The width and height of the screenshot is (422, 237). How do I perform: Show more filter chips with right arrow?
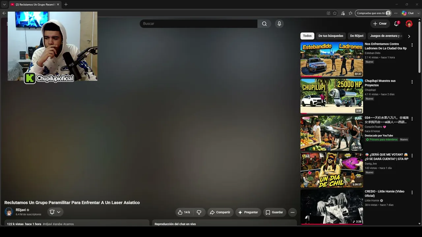(409, 36)
